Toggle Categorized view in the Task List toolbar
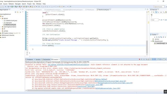Viewport: 167px width, 94px height. [156, 12]
